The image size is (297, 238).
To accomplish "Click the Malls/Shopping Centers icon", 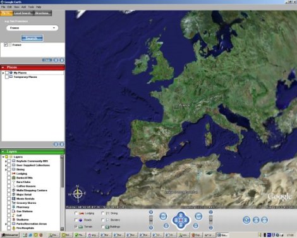I will coord(14,191).
